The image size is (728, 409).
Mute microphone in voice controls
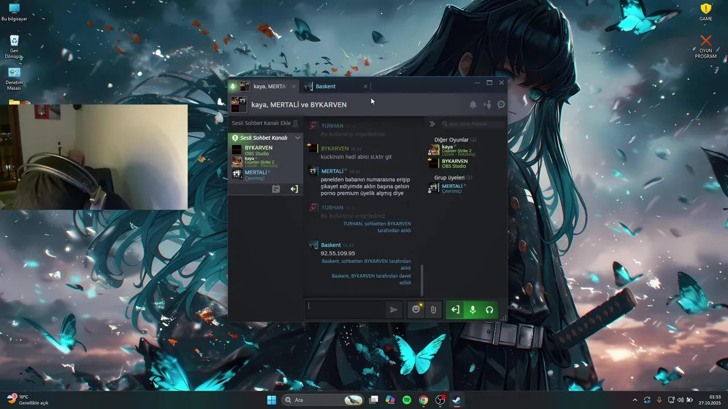point(472,310)
